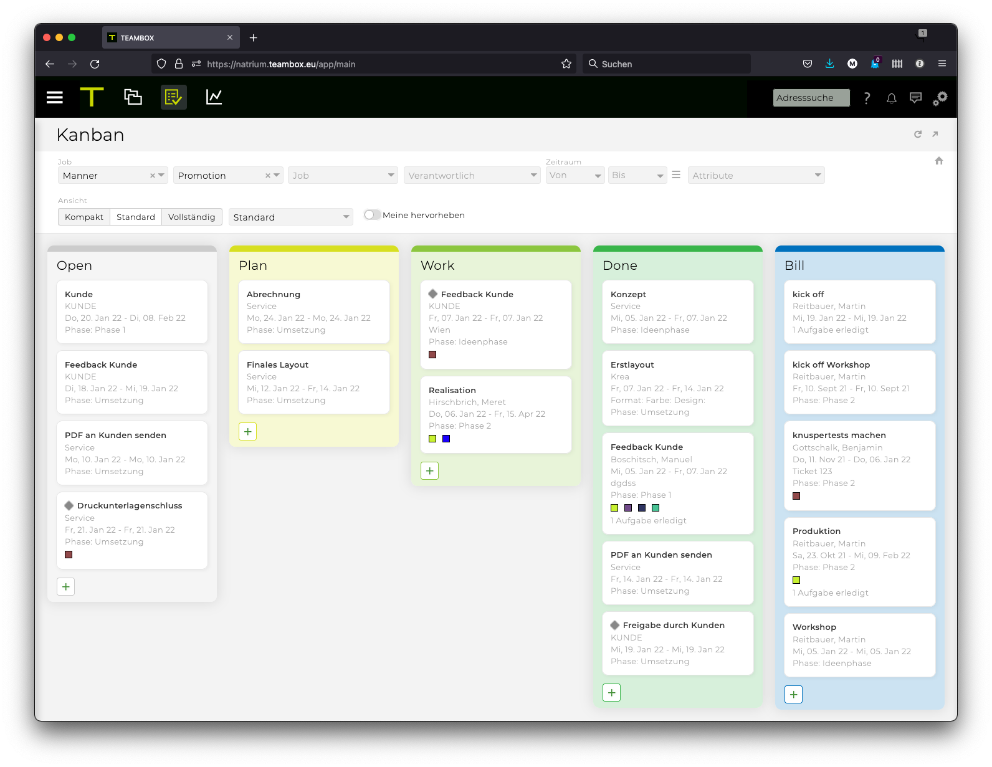Open the windows overview icon
The height and width of the screenshot is (767, 992).
pyautogui.click(x=133, y=97)
